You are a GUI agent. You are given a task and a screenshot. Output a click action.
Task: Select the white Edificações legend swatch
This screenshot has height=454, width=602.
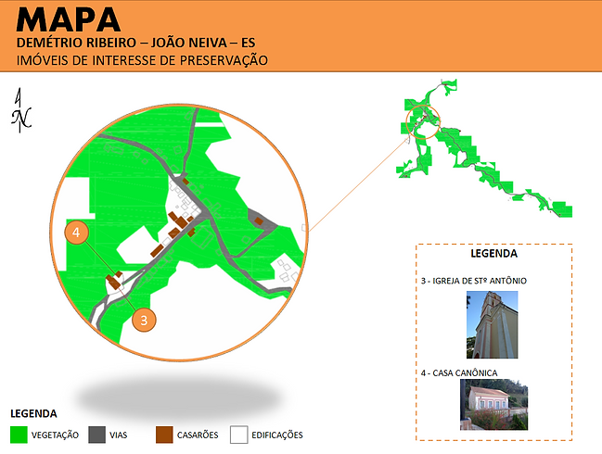click(238, 435)
